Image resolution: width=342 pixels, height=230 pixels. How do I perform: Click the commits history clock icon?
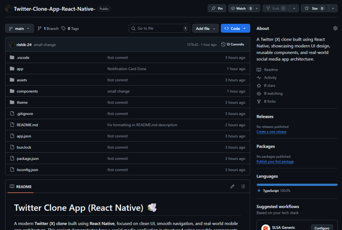(x=223, y=44)
